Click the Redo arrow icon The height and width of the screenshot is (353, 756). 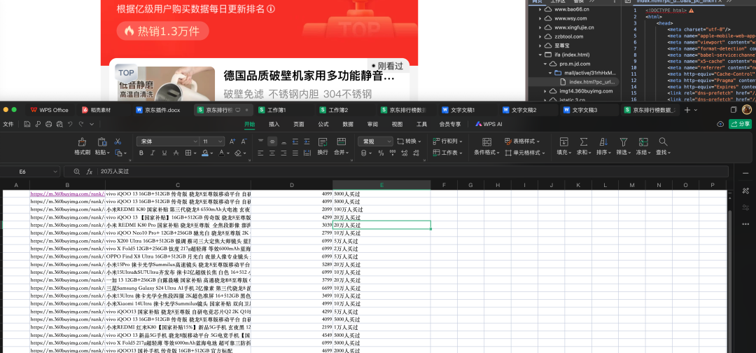click(80, 124)
